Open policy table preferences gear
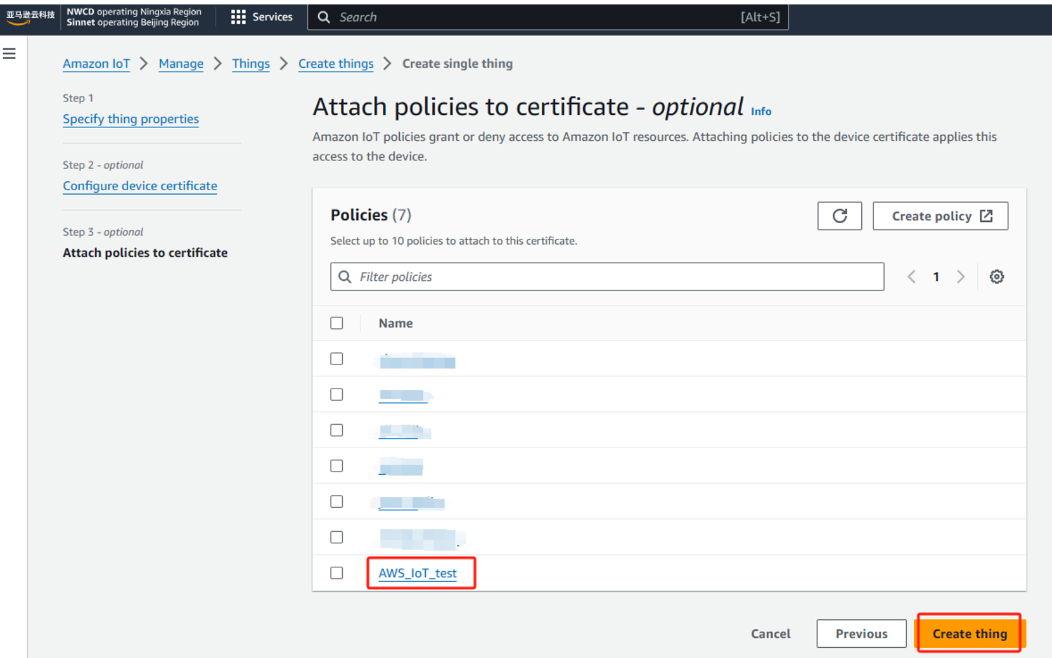Screen dimensions: 1052x658 pyautogui.click(x=996, y=277)
